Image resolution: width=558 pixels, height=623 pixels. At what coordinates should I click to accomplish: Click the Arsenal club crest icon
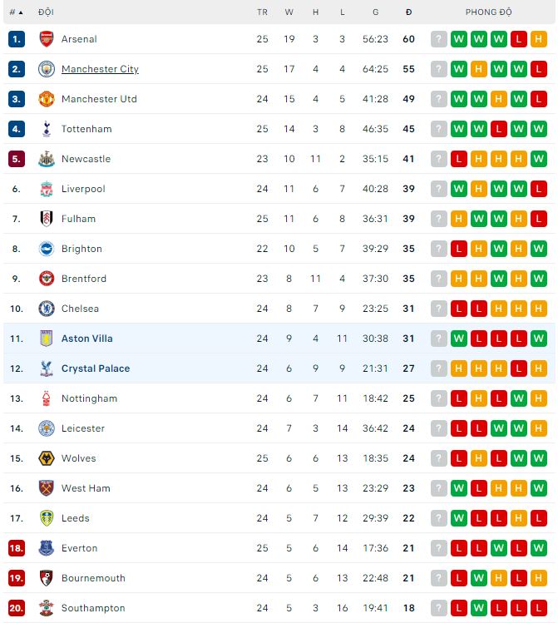(x=47, y=39)
